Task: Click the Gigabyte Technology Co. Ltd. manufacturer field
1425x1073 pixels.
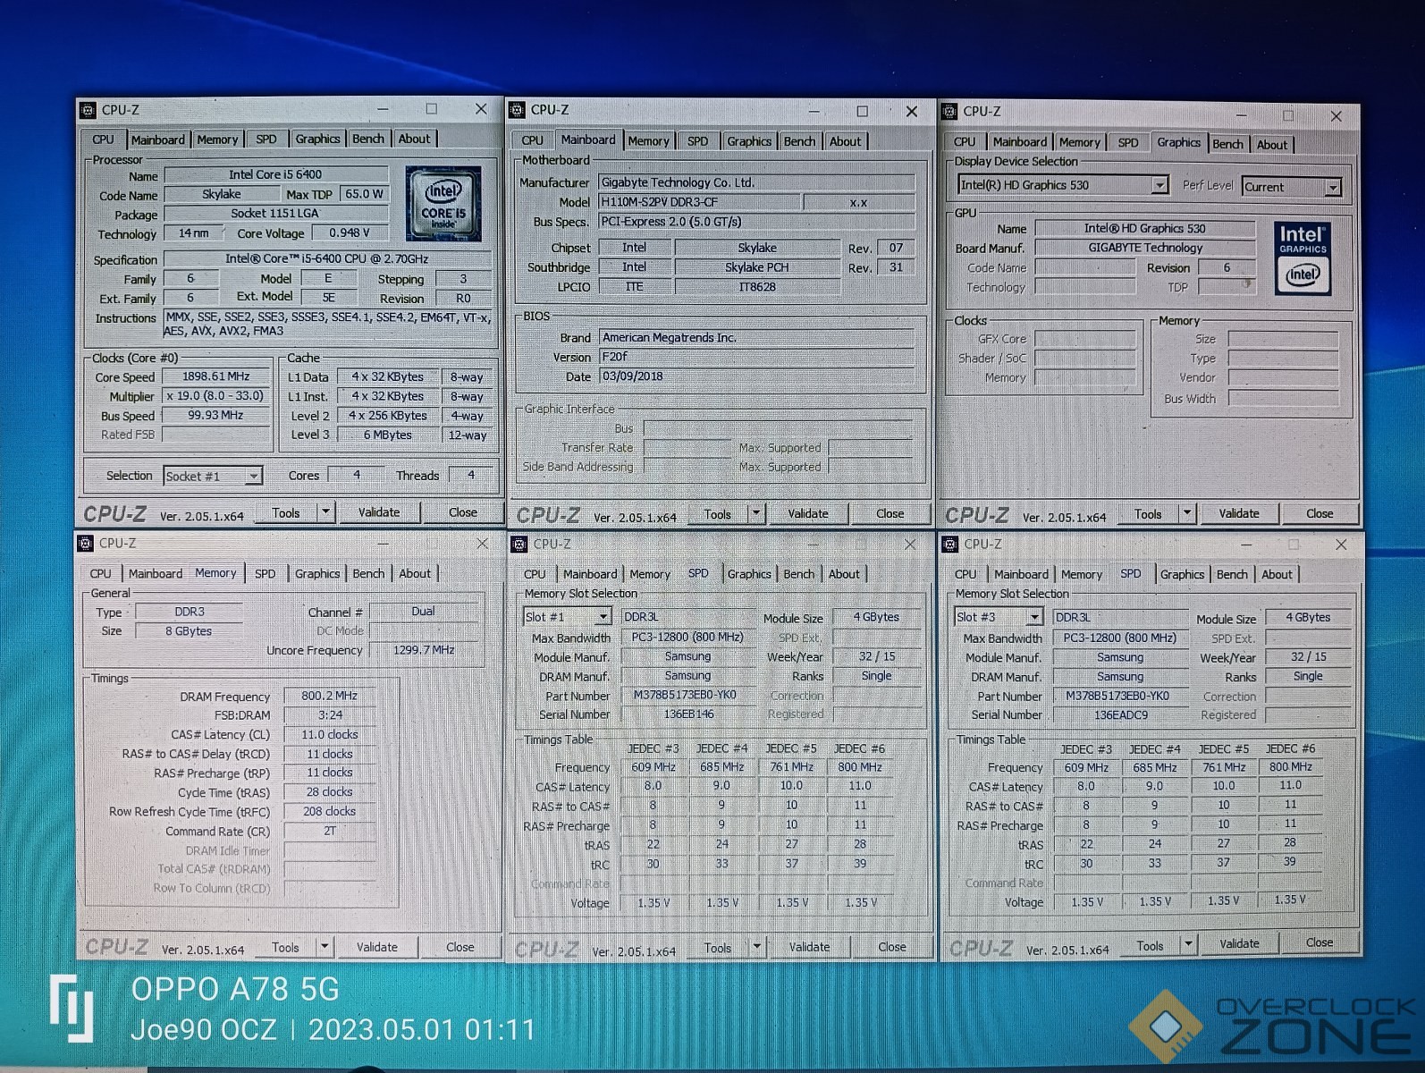Action: [x=756, y=182]
